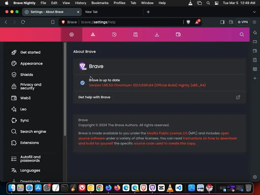
Task: Click the VPN button
Action: (243, 22)
